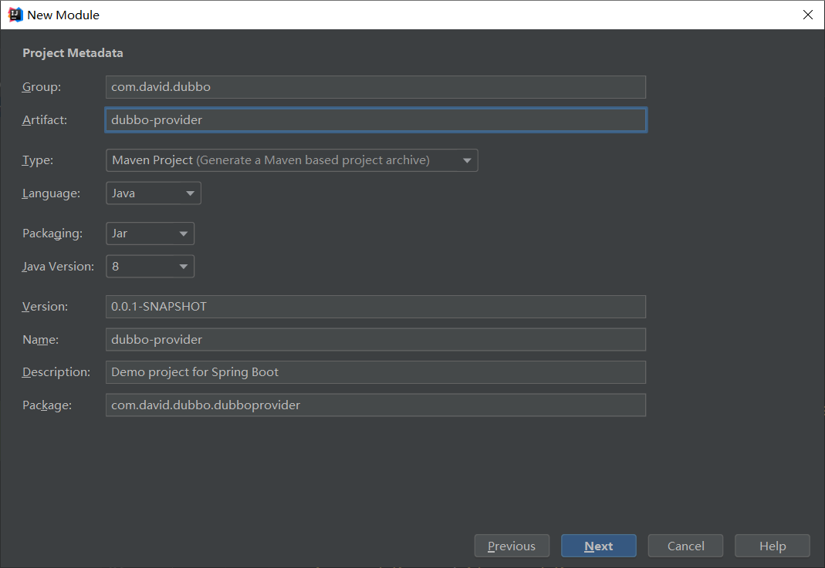Screen dimensions: 825x568
Task: Select the Maven Project type combo box
Action: (292, 160)
